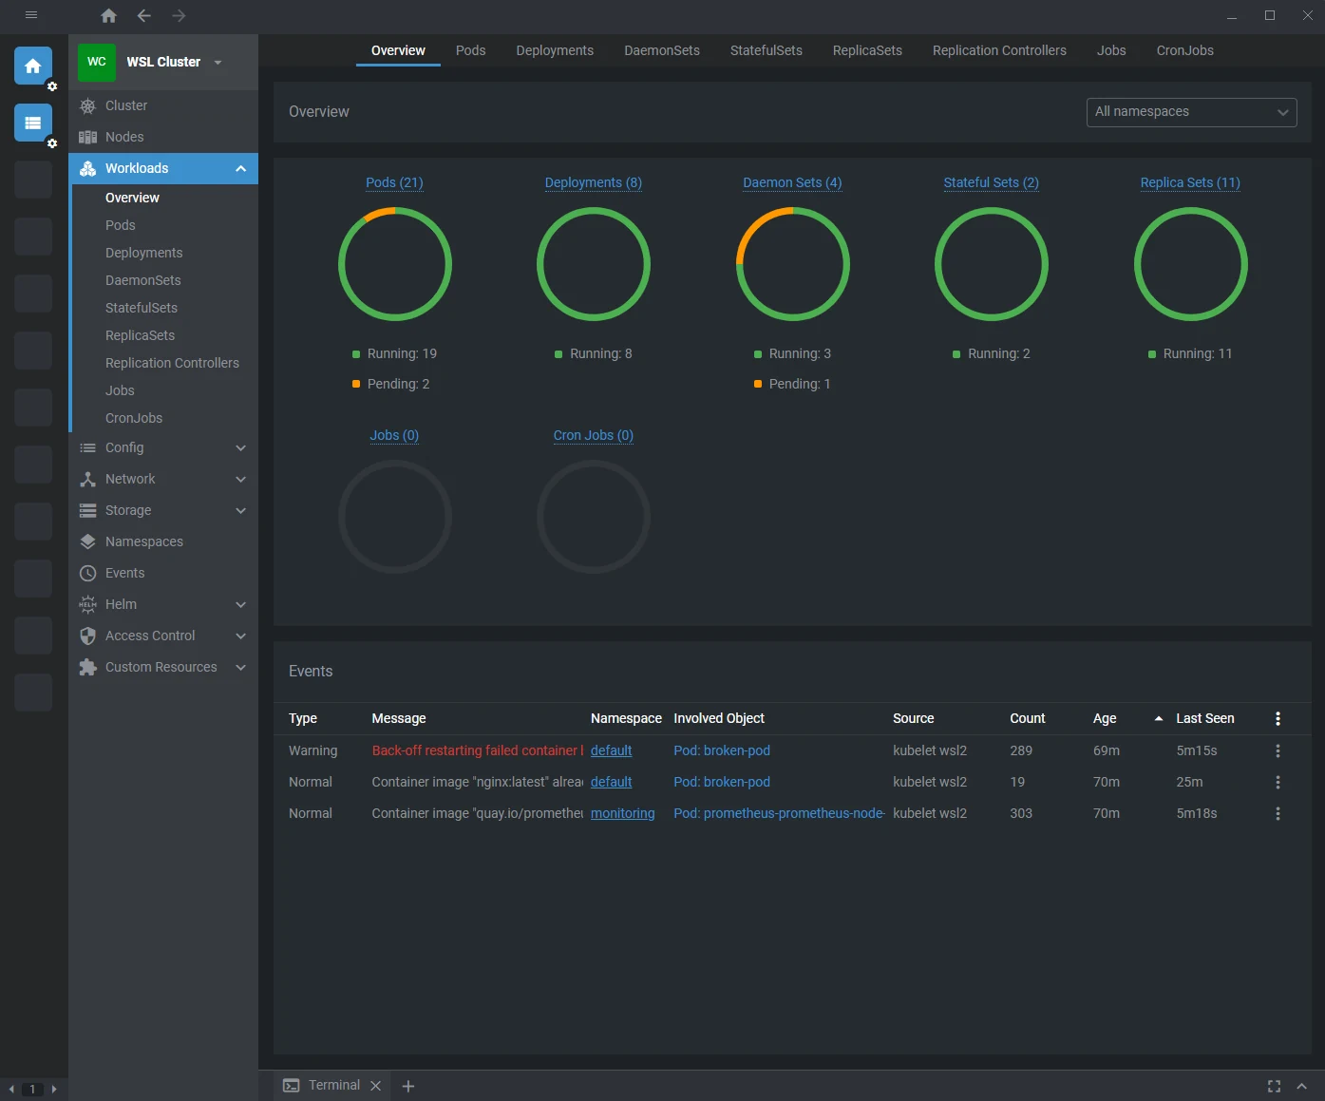Open the Helm section using its sidebar icon
This screenshot has width=1325, height=1101.
87,604
